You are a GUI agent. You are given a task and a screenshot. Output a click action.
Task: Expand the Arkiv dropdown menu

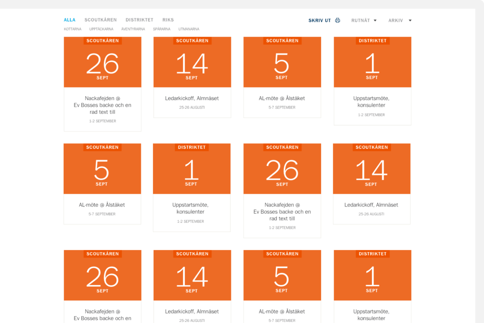[400, 21]
